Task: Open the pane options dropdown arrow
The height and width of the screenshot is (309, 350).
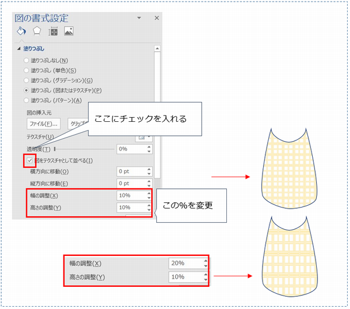Action: point(139,17)
